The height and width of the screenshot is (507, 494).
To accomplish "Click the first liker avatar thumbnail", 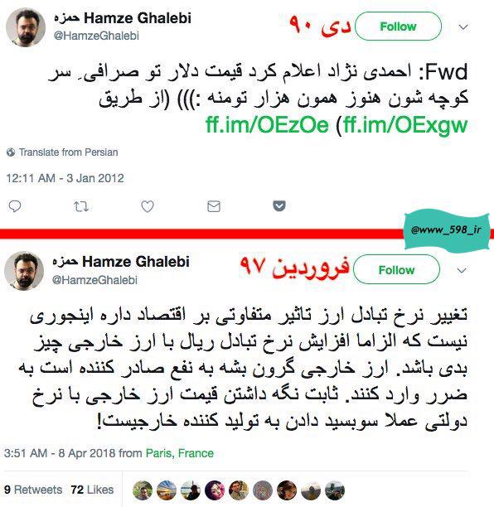I will click(143, 490).
